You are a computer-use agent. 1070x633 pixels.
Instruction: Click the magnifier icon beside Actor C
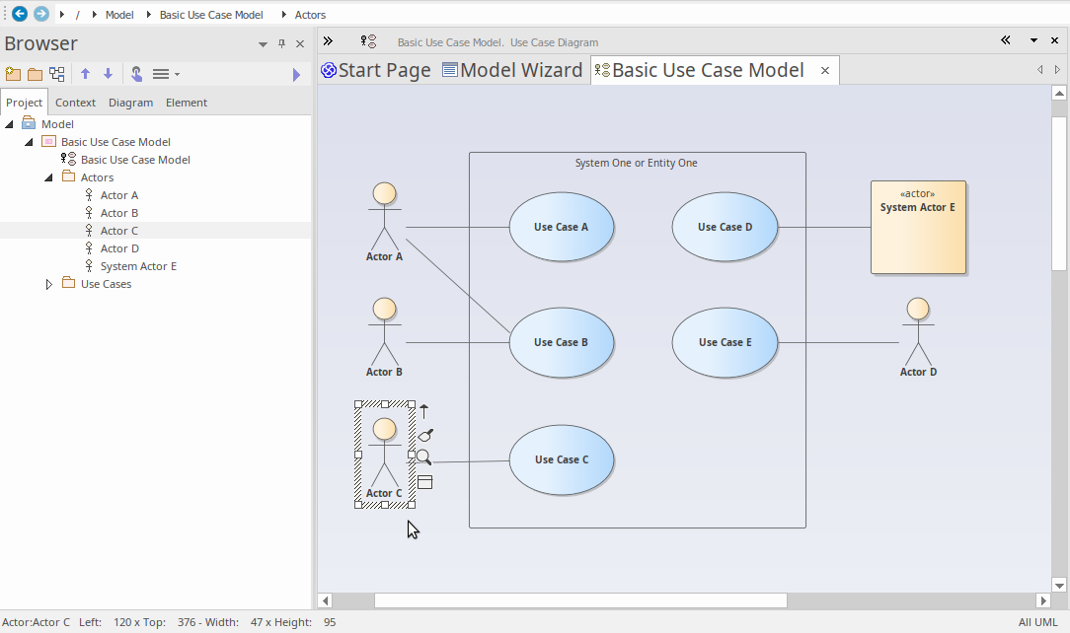click(423, 457)
